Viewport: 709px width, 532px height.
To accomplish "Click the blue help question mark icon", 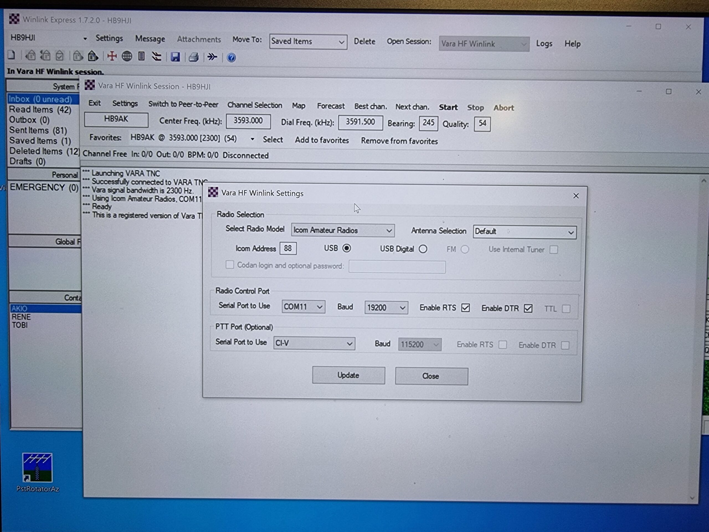I will (231, 58).
